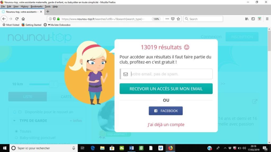Image resolution: width=271 pixels, height=152 pixels.
Task: Select the 'Baby-sitting ponctuel' radio option
Action: tap(16, 138)
